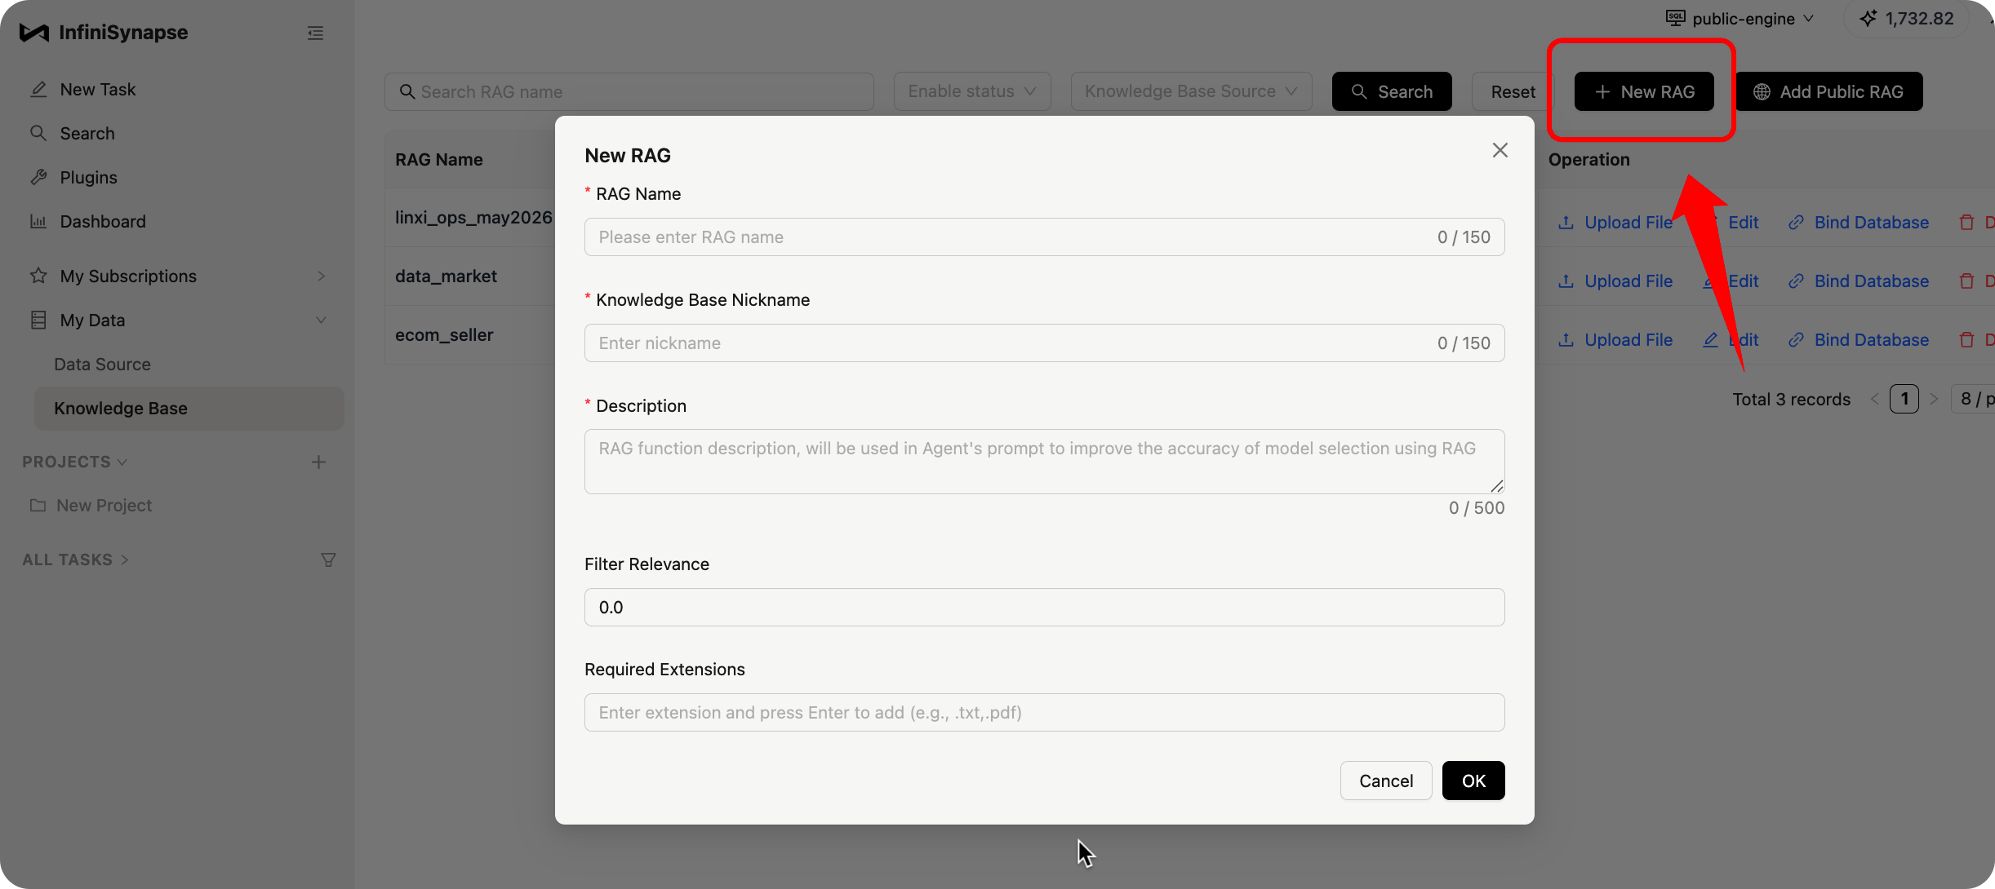Image resolution: width=1995 pixels, height=889 pixels.
Task: Close the New RAG dialog
Action: pos(1500,150)
